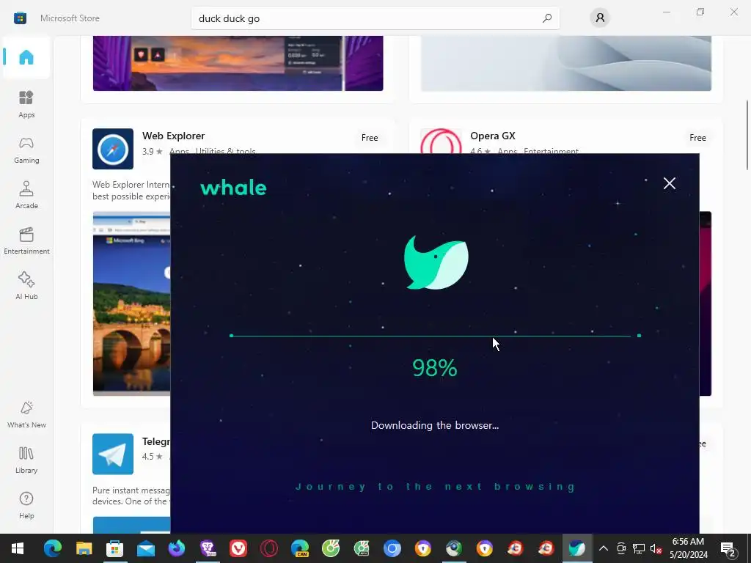Click the grey wave banner image at top right
This screenshot has width=751, height=563.
(566, 63)
